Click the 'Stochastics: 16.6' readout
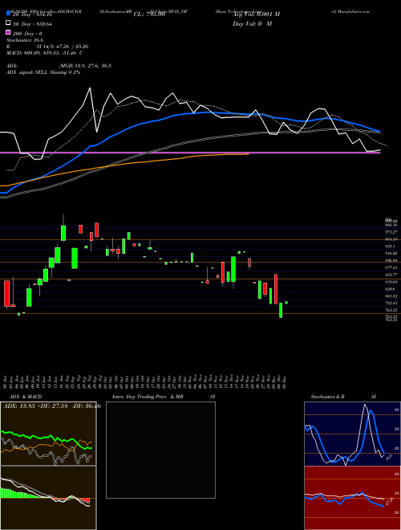This screenshot has height=530, width=401. [x=25, y=40]
